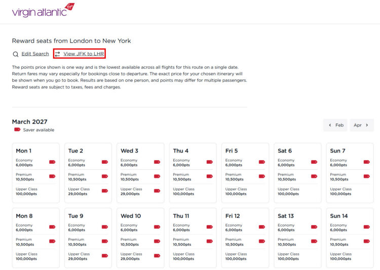Open the Sun 14 day card heading
The height and width of the screenshot is (270, 380).
click(x=339, y=216)
